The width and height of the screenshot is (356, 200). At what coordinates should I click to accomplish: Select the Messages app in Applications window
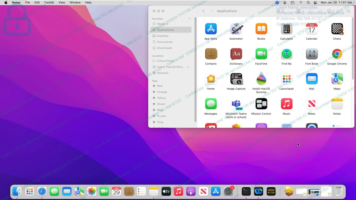(x=211, y=104)
